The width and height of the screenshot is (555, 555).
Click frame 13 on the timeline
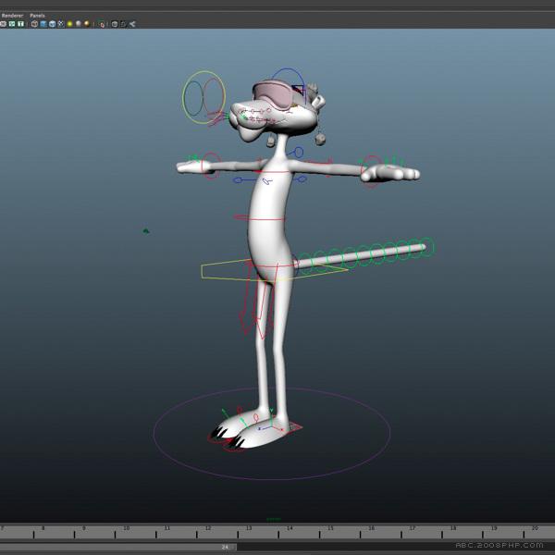click(x=248, y=531)
